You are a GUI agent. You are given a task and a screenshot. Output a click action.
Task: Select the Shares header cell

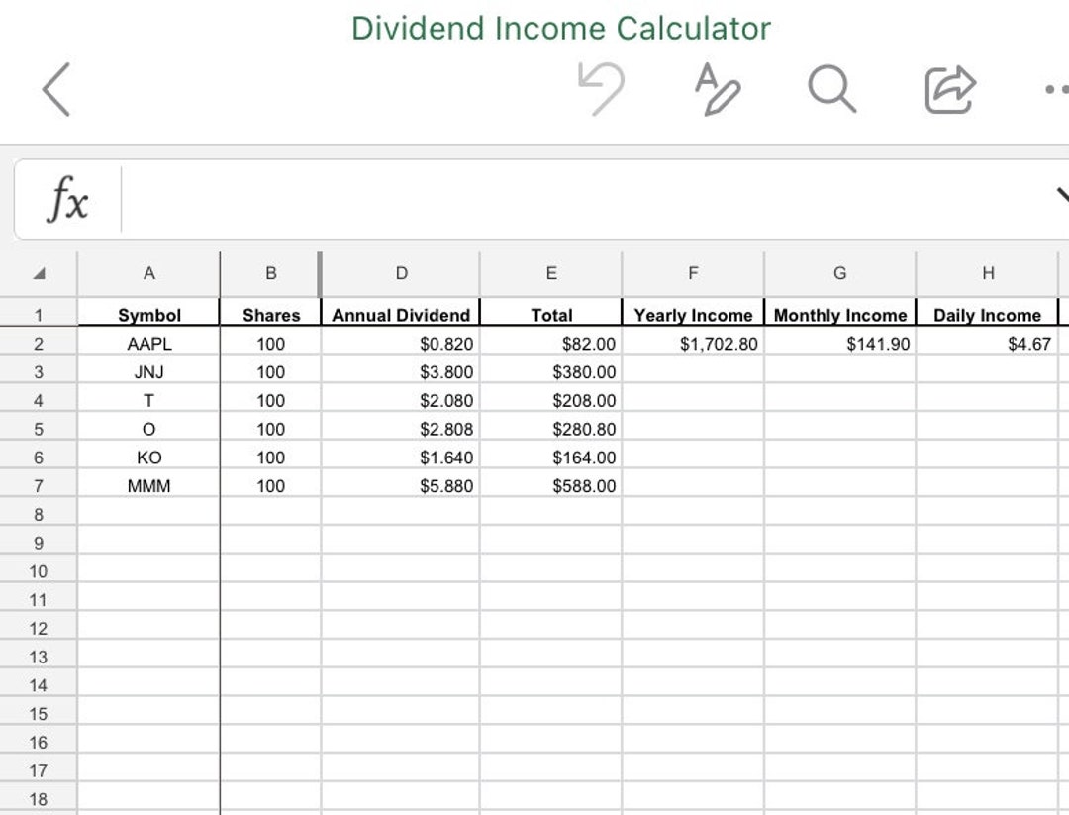pos(269,315)
